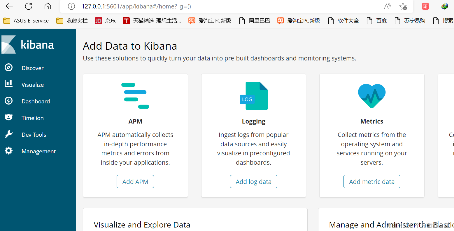Open Discover via the compass icon

[x=9, y=68]
